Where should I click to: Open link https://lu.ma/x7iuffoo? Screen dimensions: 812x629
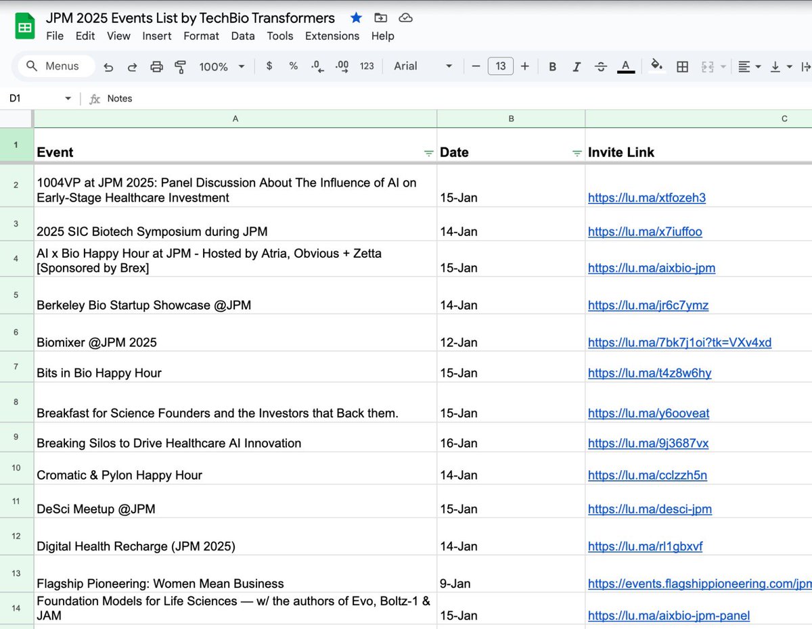click(645, 231)
